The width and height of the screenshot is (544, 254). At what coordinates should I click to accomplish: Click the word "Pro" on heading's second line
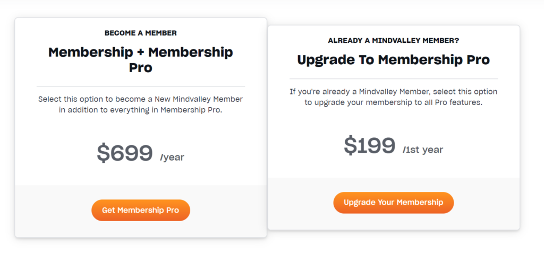click(x=140, y=67)
